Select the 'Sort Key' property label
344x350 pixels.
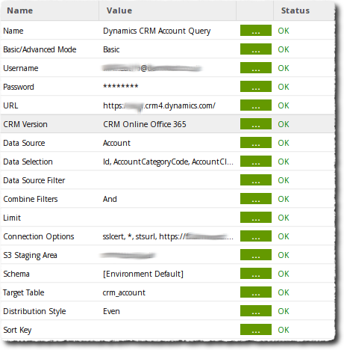click(x=17, y=330)
